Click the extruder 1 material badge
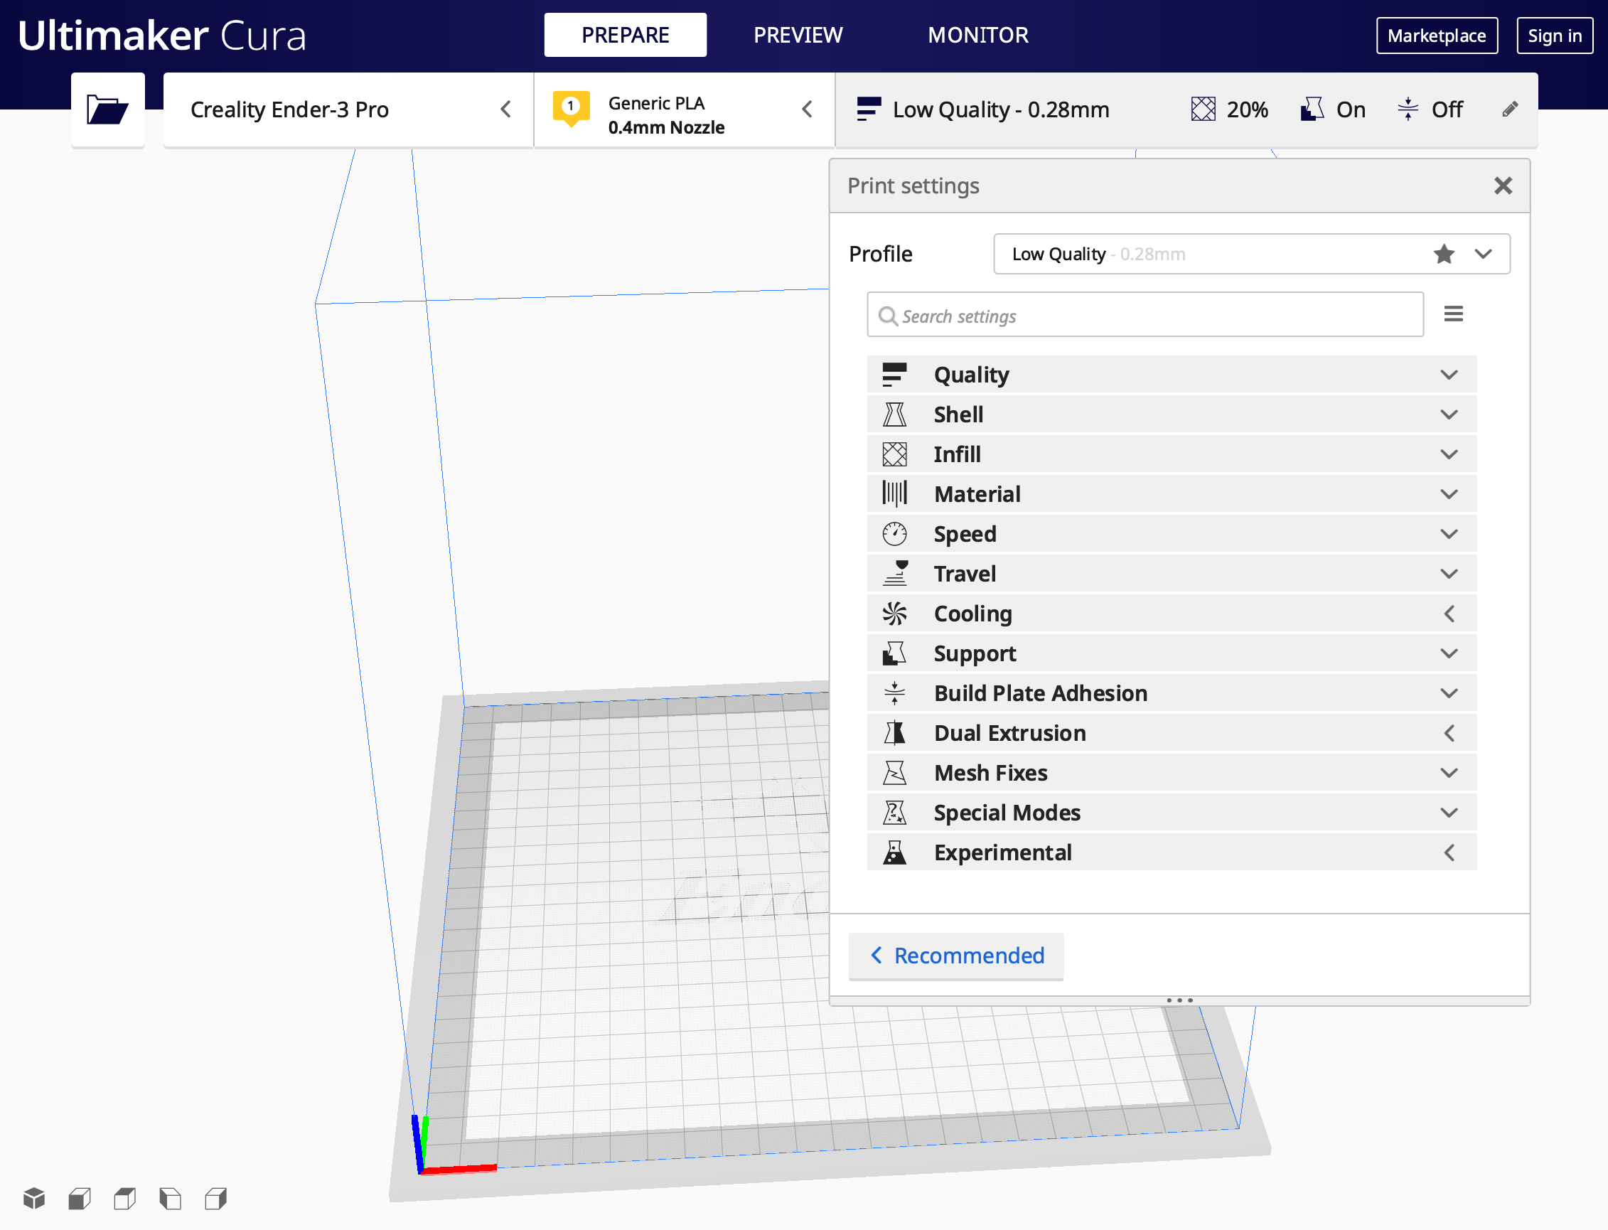Image resolution: width=1608 pixels, height=1230 pixels. click(571, 109)
